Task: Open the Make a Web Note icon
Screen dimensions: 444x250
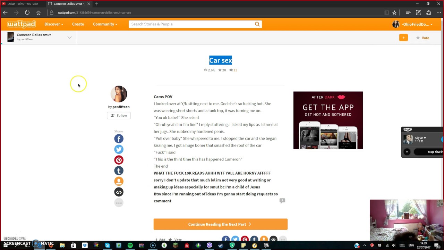Action: [x=419, y=12]
